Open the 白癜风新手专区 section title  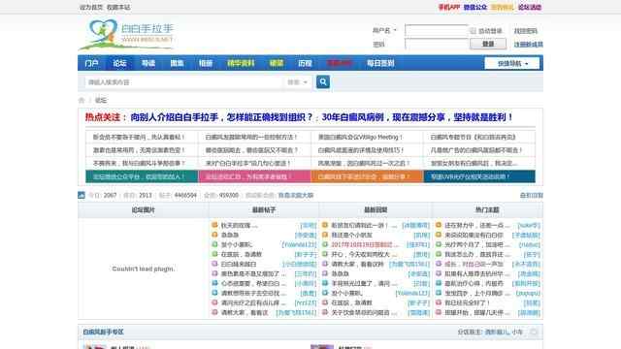103,332
